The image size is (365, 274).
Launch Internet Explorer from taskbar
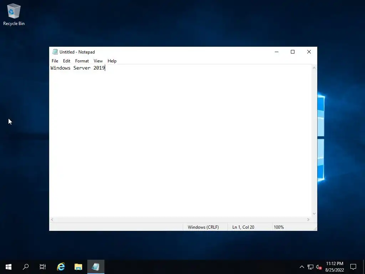(61, 267)
